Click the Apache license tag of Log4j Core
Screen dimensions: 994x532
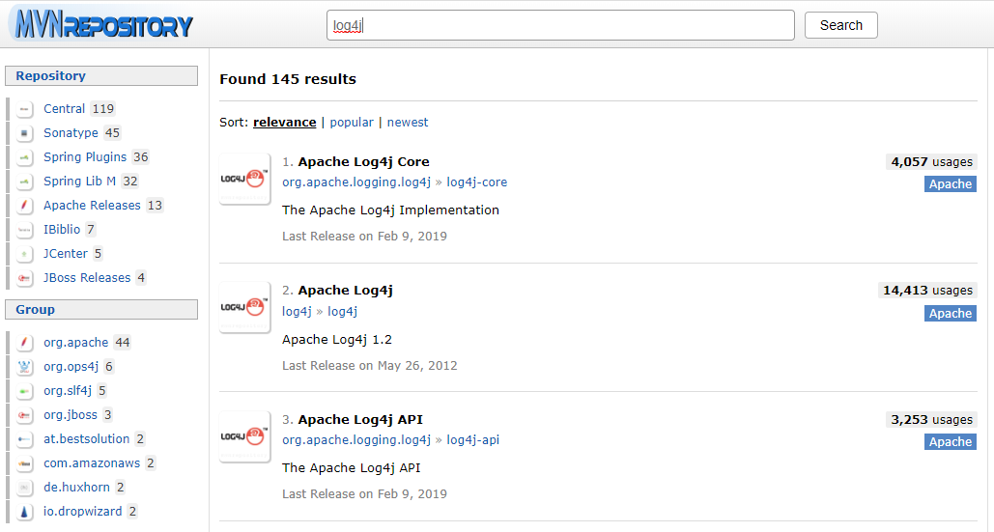[951, 184]
